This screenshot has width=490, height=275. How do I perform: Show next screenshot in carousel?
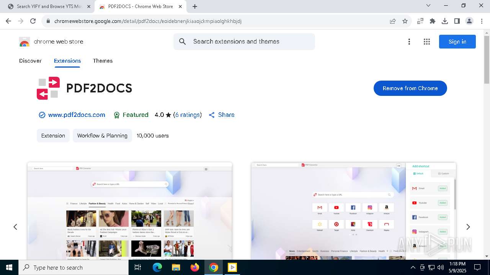[468, 227]
